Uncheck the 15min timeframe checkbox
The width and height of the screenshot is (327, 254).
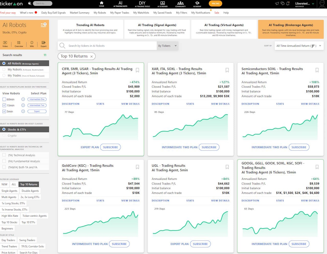pyautogui.click(x=4, y=105)
